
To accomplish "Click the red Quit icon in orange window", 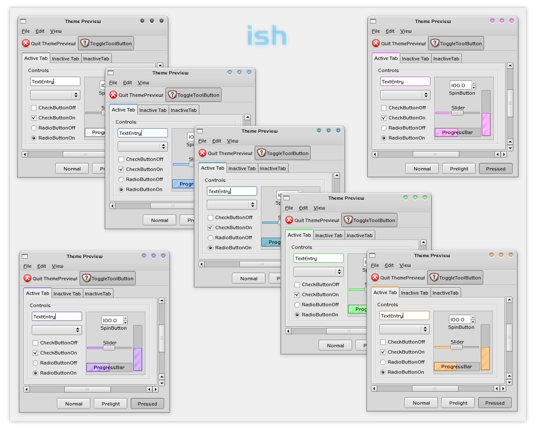I will (375, 277).
